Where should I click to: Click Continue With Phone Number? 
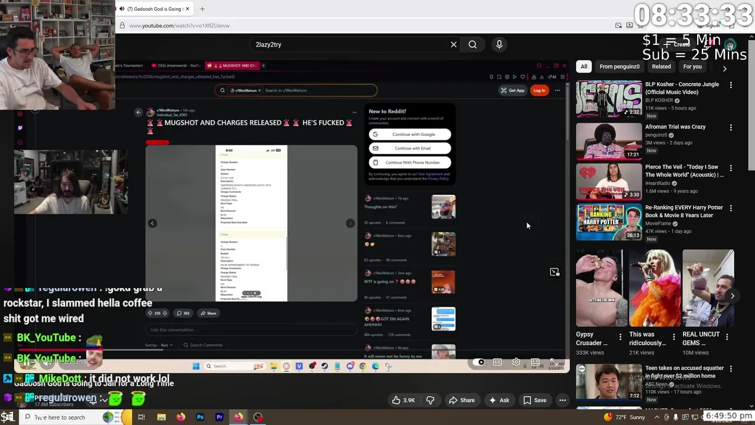pos(410,162)
